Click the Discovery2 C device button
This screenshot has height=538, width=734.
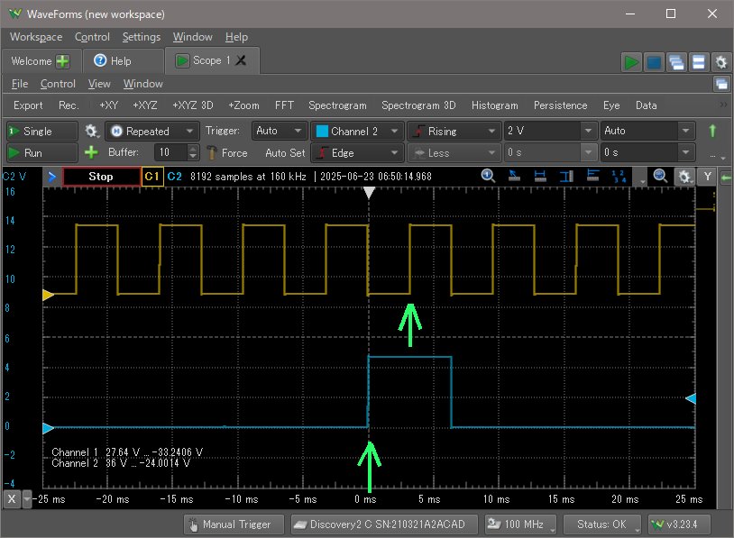pyautogui.click(x=384, y=524)
